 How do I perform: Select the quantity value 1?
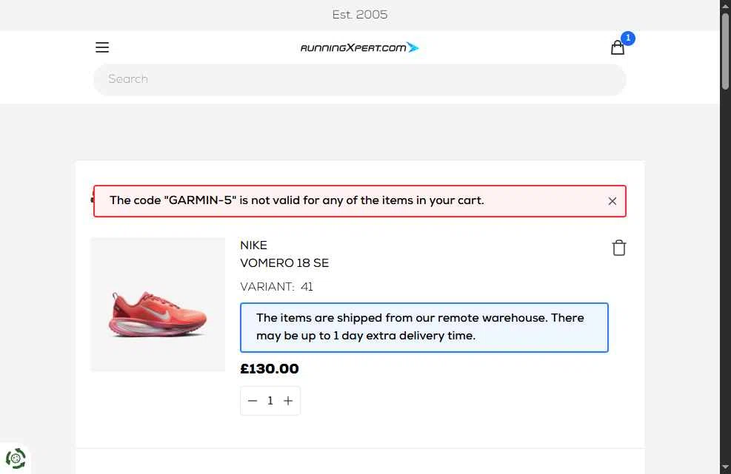(270, 401)
